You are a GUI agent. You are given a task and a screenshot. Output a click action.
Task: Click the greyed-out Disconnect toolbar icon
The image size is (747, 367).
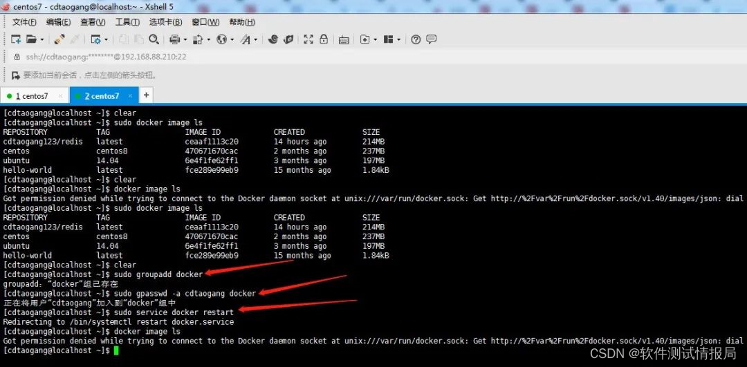(x=75, y=39)
